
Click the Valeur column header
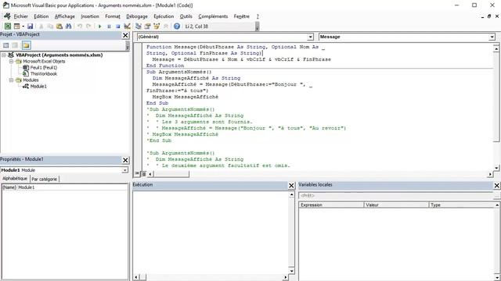[x=396, y=205]
